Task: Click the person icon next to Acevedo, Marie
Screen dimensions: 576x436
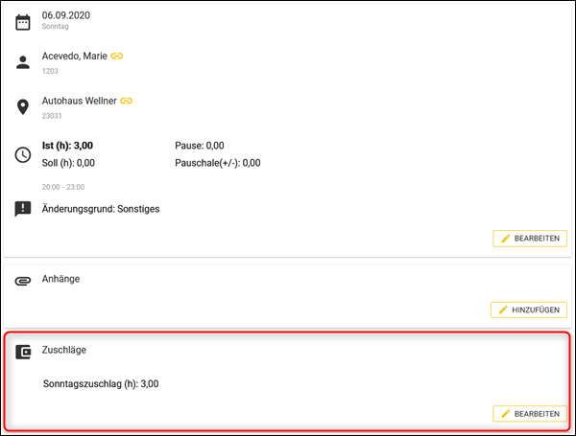Action: tap(23, 62)
